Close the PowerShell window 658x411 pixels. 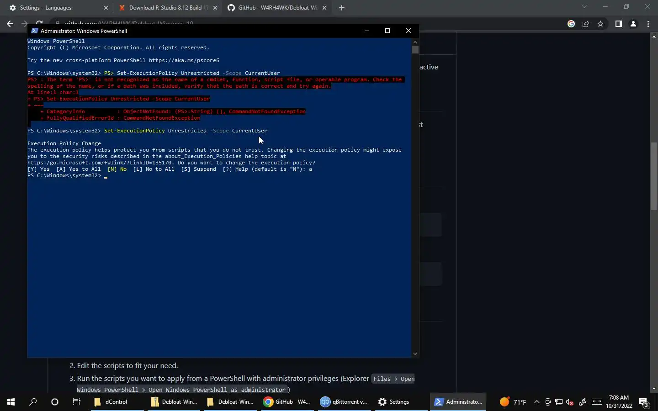pos(409,31)
